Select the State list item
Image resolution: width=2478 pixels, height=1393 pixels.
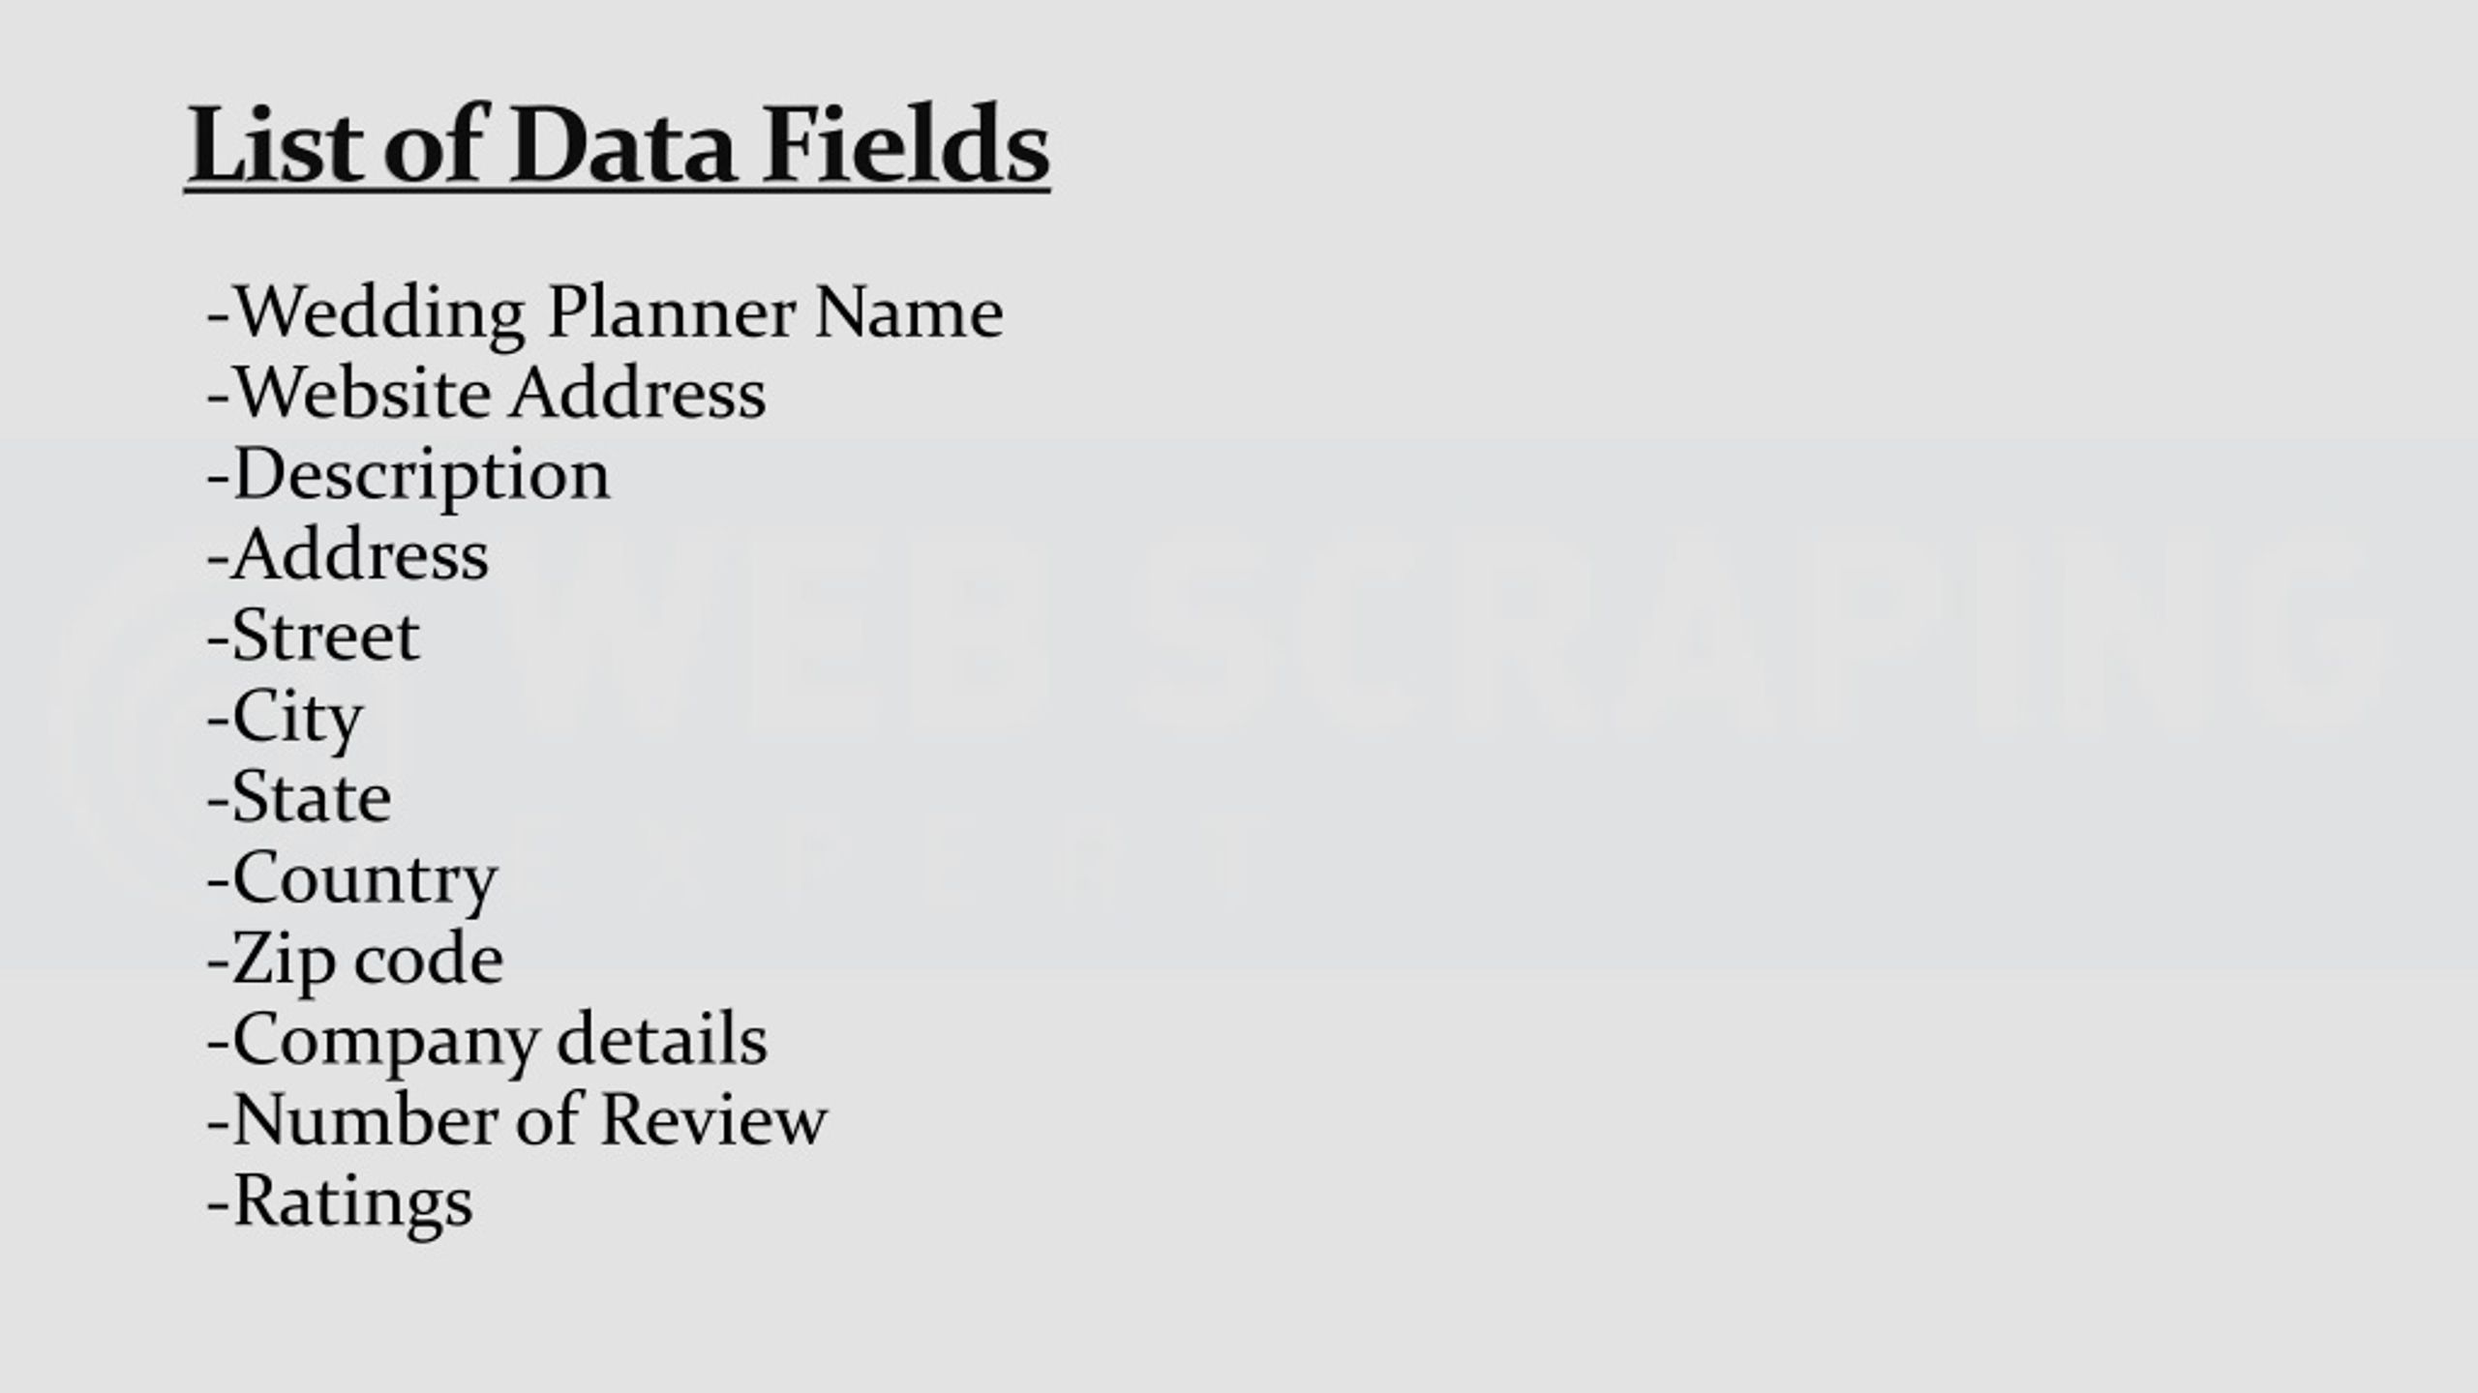(299, 797)
